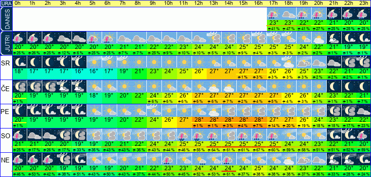Select the DANES day row tab

[6, 19]
